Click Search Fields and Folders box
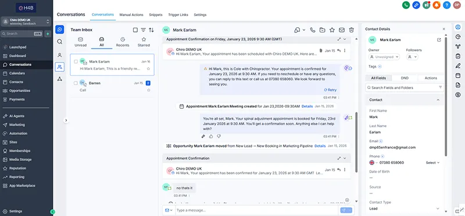Viewport: 465px width, 216px height. (405, 87)
